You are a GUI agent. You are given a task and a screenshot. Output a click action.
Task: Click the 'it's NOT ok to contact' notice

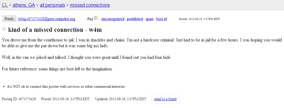point(66,87)
